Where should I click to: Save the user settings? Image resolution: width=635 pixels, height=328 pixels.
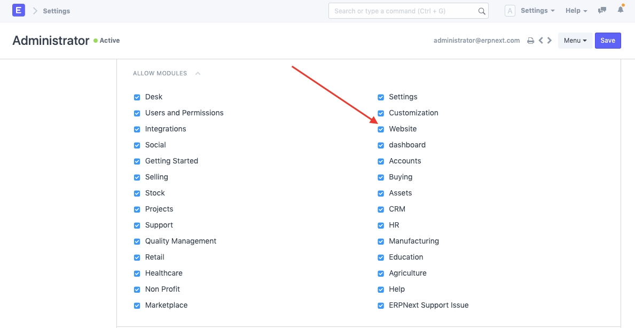pos(608,41)
